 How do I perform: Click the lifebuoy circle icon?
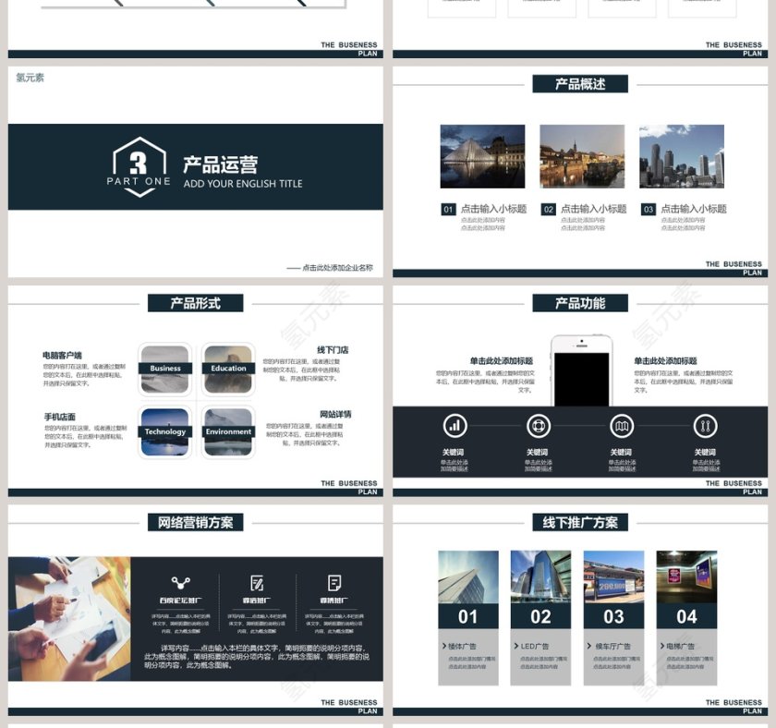click(539, 425)
